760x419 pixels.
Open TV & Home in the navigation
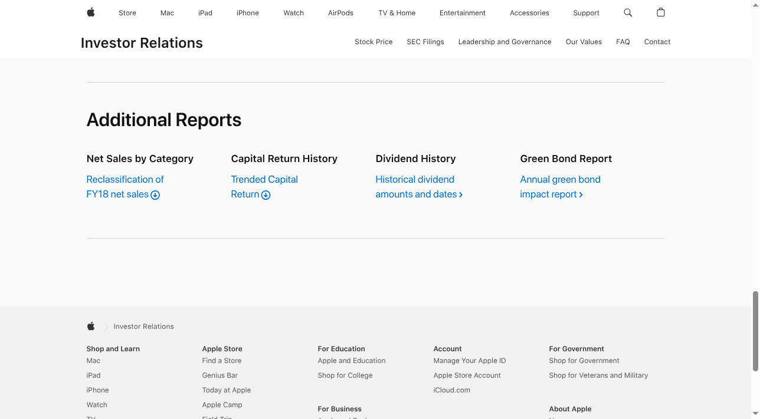point(397,13)
